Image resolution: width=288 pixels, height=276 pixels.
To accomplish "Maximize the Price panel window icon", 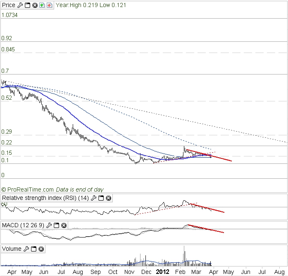I will click(27, 5).
